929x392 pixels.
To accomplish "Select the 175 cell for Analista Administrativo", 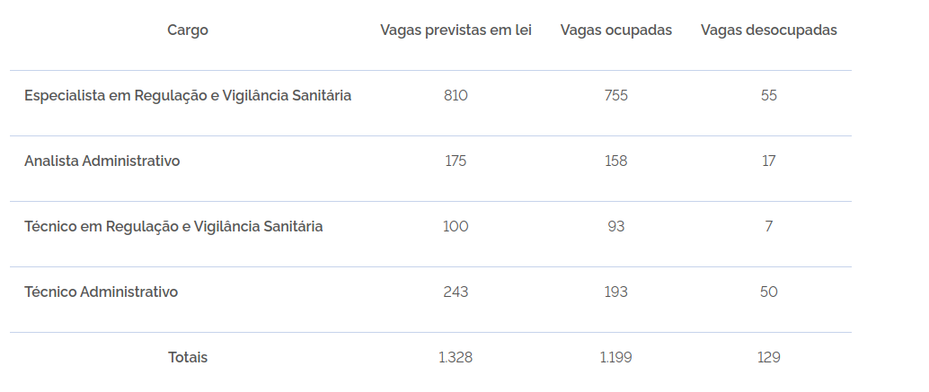I will [x=456, y=161].
